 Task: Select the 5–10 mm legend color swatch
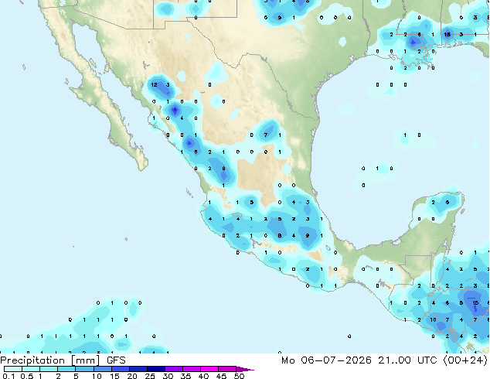(x=84, y=369)
